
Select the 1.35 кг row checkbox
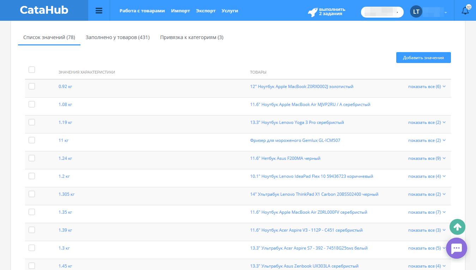[32, 212]
